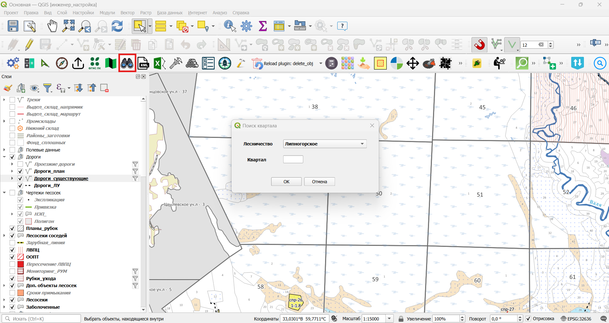Expand the Заболоченные layer node
Image resolution: width=609 pixels, height=323 pixels.
click(4, 307)
